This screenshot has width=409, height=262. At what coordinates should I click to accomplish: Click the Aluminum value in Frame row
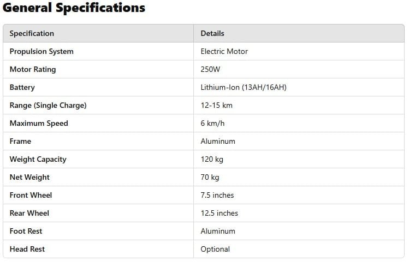click(218, 141)
